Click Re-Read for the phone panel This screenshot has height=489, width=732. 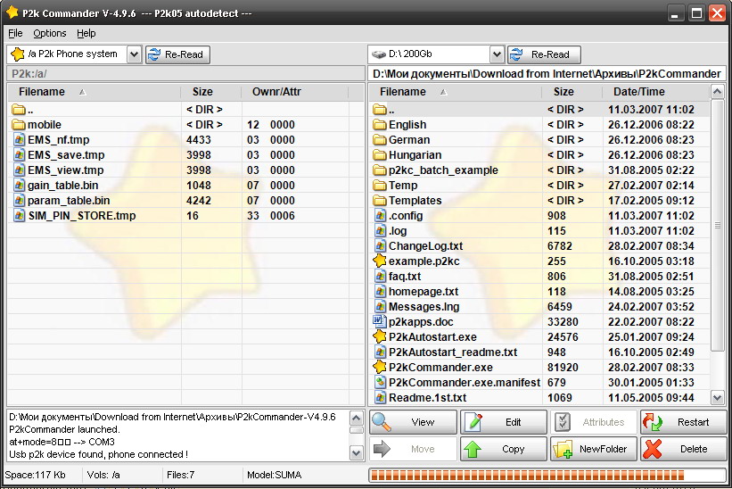coord(177,54)
